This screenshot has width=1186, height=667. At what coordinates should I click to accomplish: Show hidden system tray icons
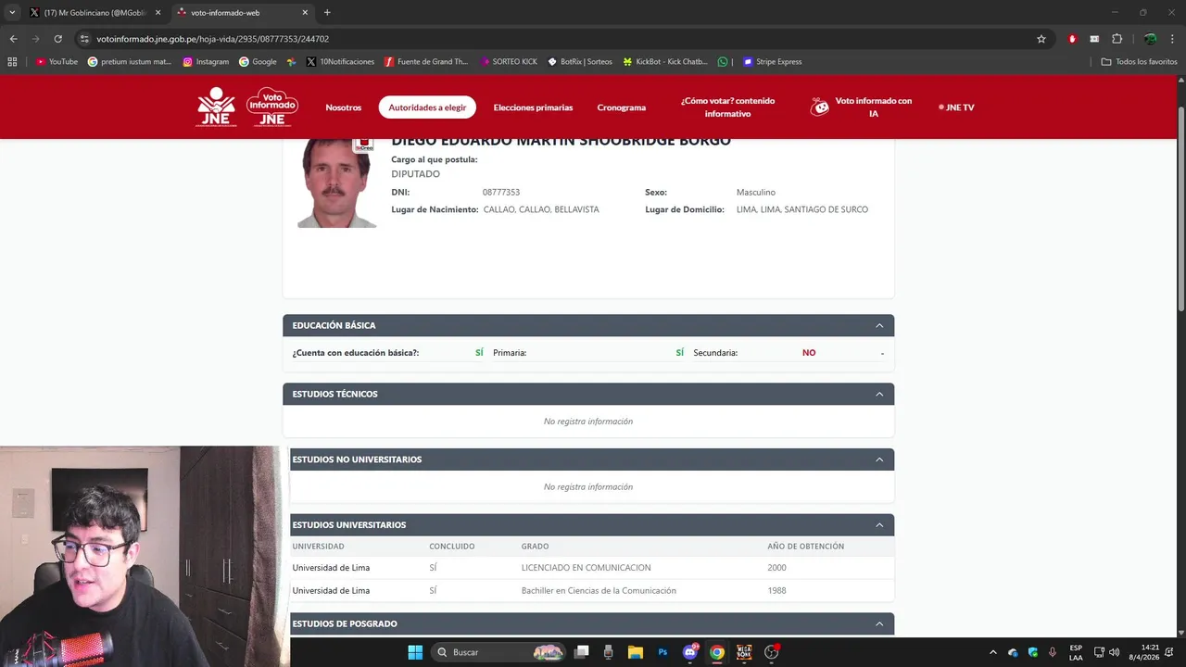coord(992,652)
